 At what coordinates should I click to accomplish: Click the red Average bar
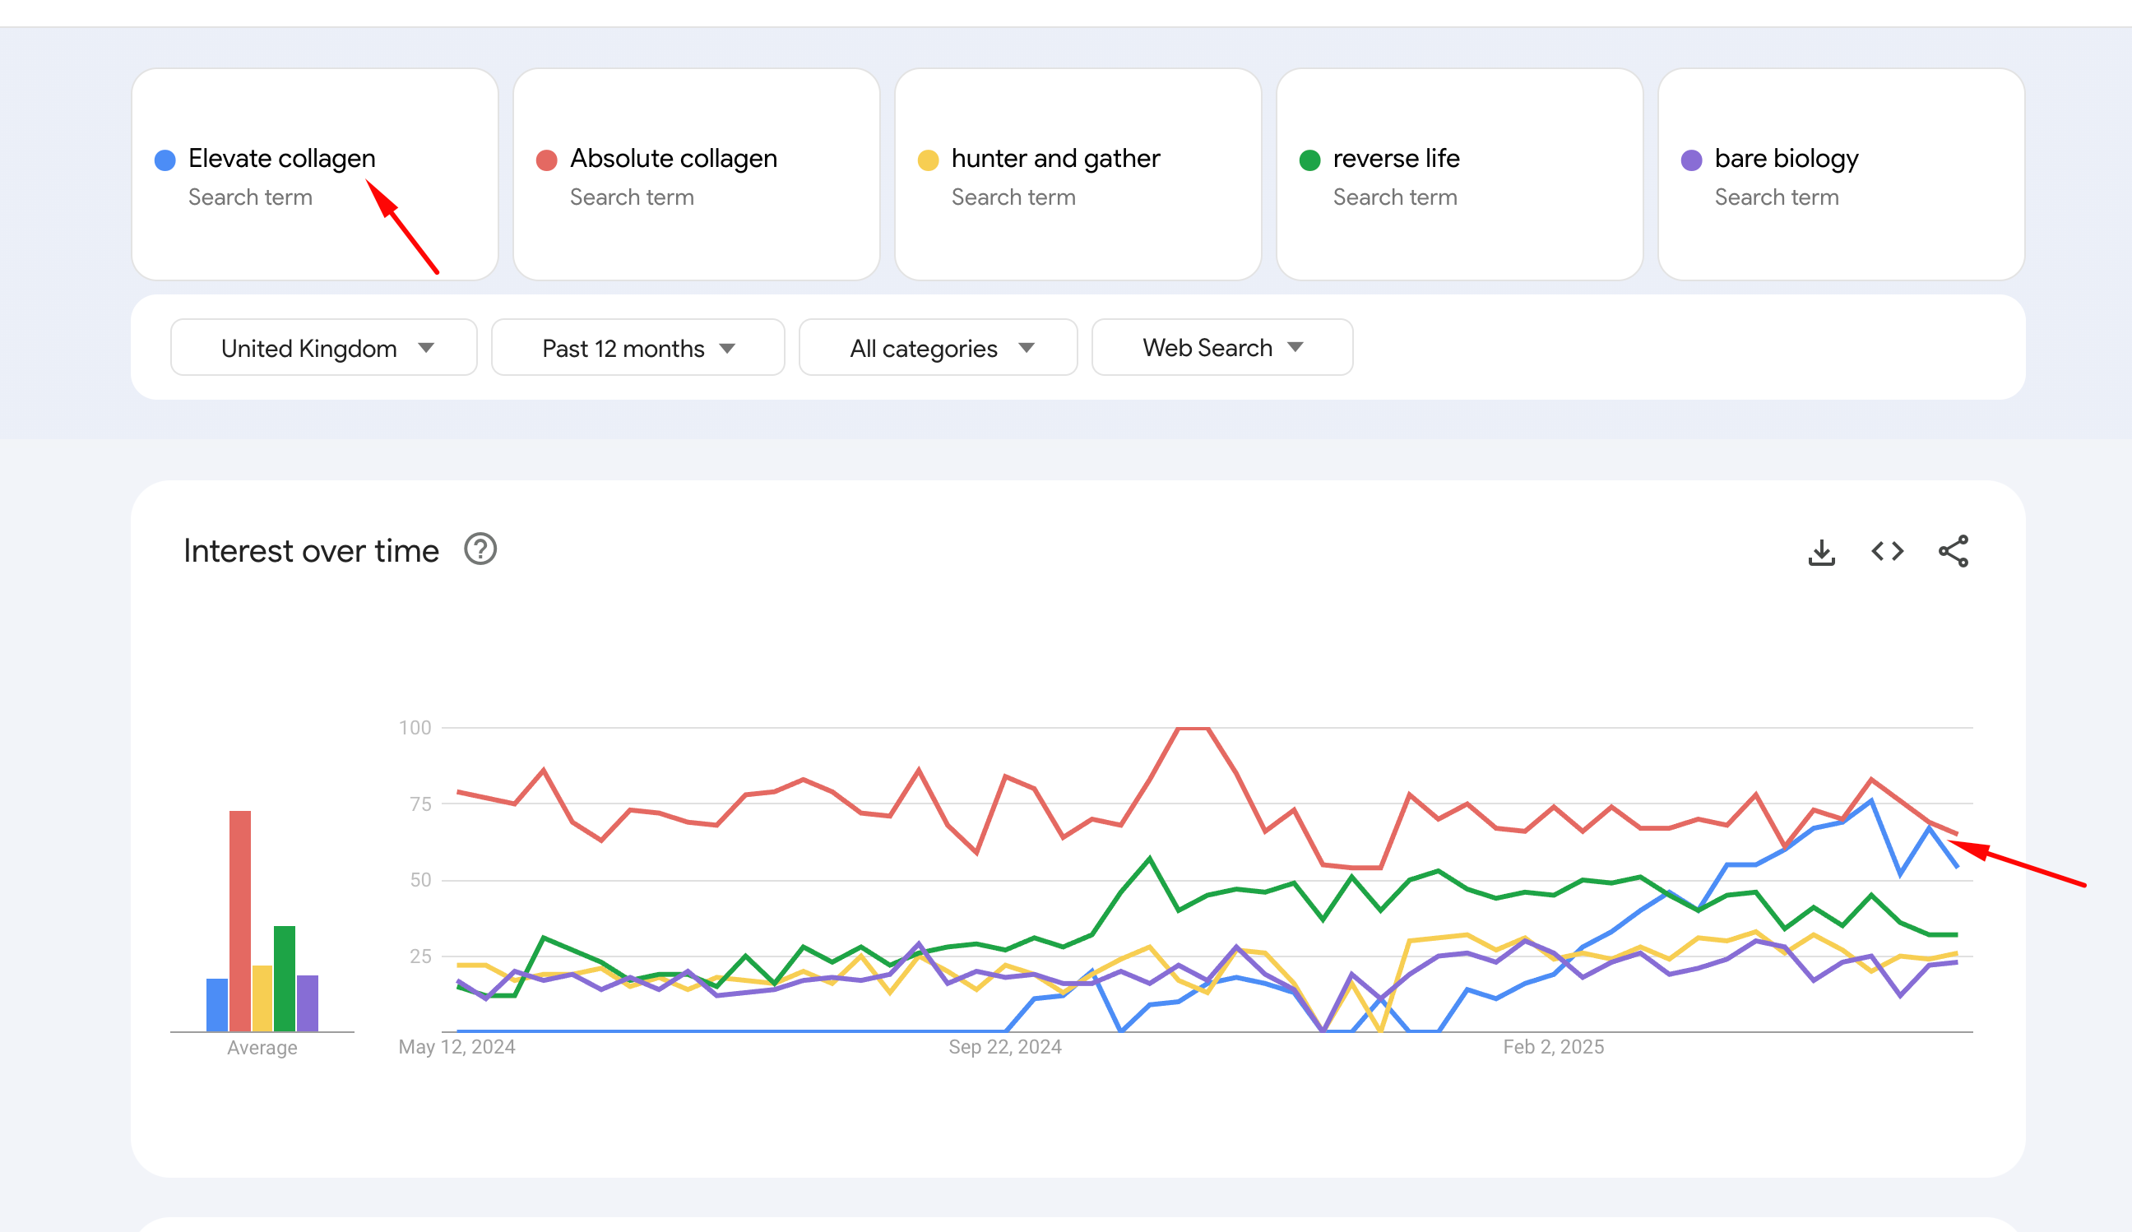point(240,920)
